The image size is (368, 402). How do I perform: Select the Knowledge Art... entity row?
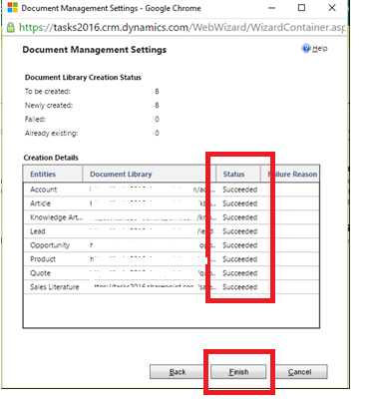172,217
